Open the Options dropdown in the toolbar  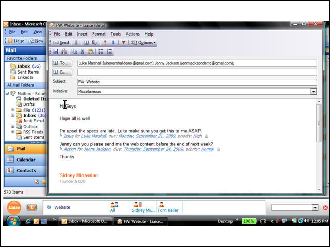coord(143,43)
